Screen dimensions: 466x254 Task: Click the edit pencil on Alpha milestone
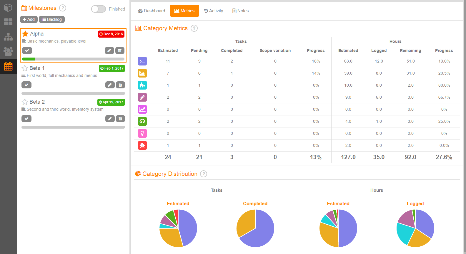pos(109,51)
